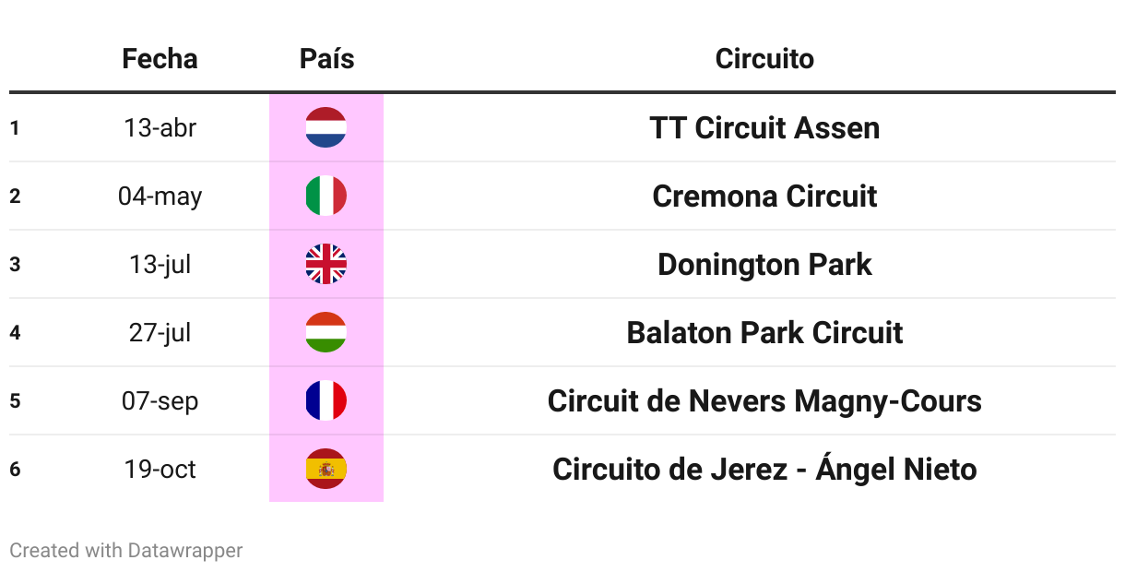Click the Italy flag icon

[326, 196]
